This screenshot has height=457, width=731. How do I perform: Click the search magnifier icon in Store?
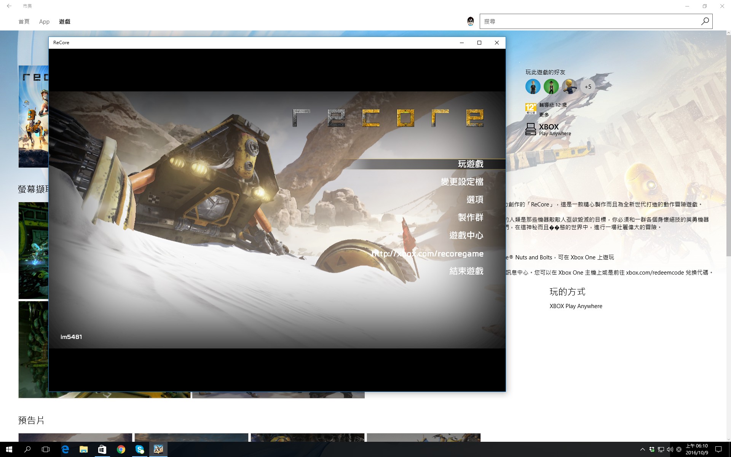point(705,21)
